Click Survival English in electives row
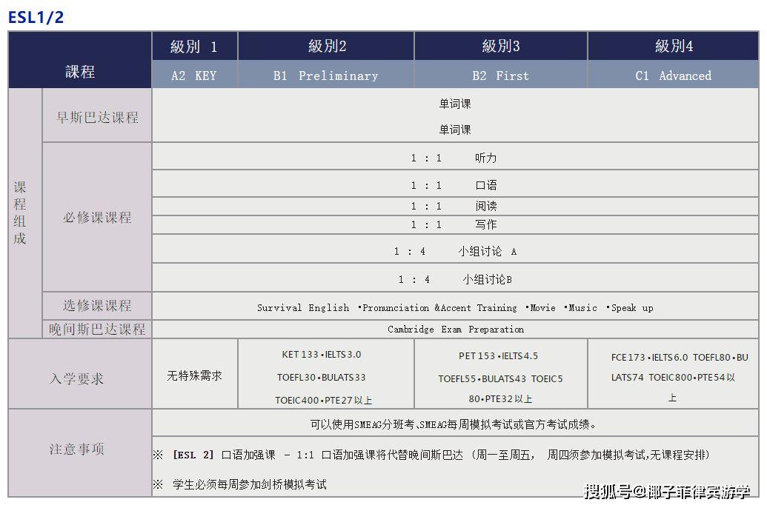This screenshot has width=767, height=508. 303,307
